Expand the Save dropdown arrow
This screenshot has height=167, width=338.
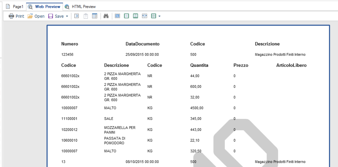pos(66,16)
